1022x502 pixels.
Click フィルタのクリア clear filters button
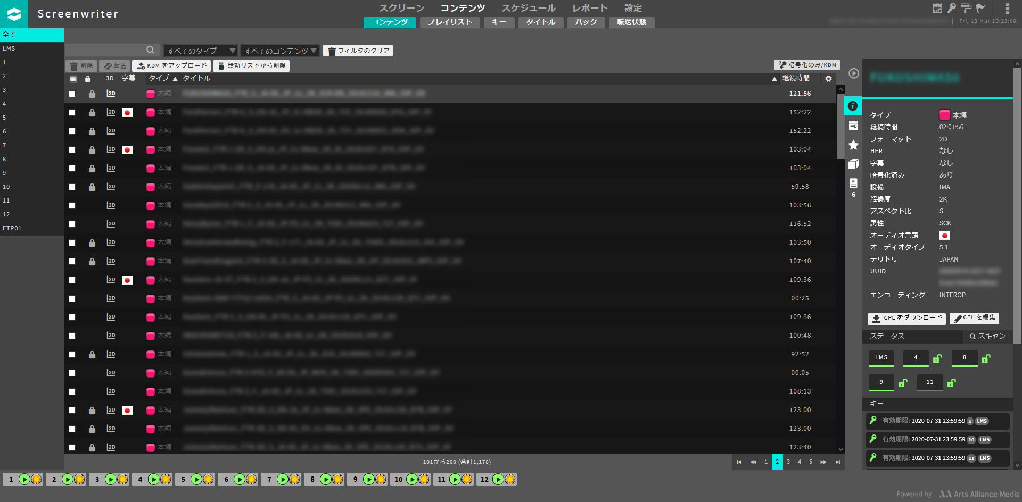358,51
